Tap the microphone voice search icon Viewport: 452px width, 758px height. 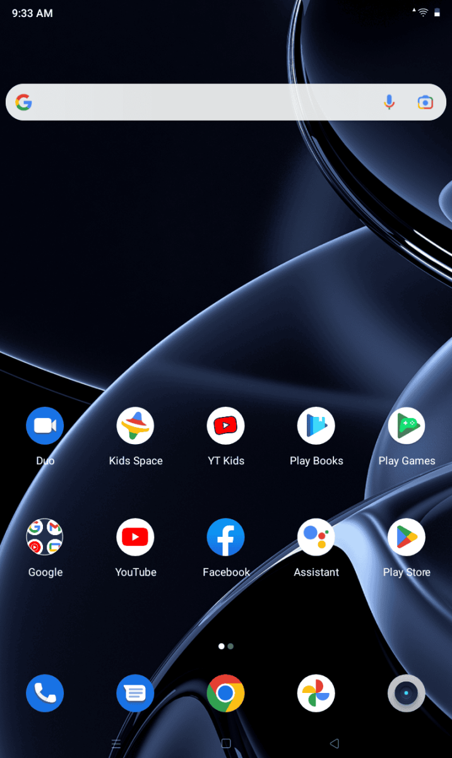(390, 102)
